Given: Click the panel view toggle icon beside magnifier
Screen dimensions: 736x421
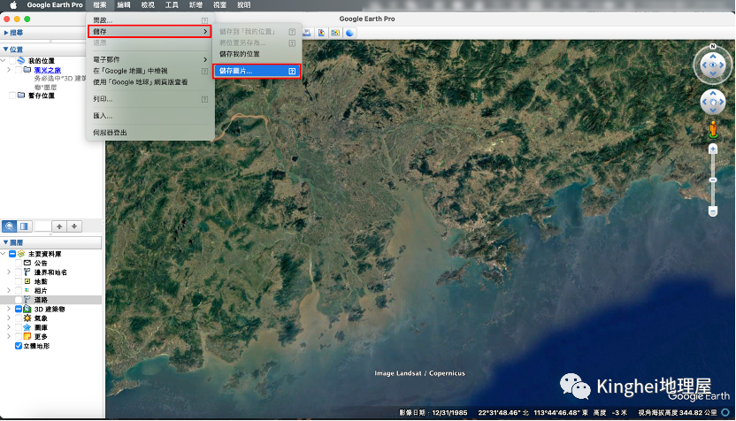Looking at the screenshot, I should point(25,226).
